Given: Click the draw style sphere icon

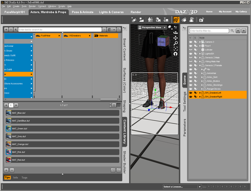Looking at the screenshot, I should point(170,27).
